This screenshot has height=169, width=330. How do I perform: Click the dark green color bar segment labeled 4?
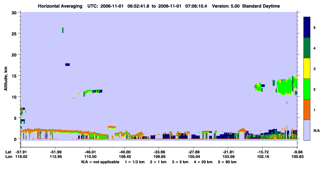307,48
